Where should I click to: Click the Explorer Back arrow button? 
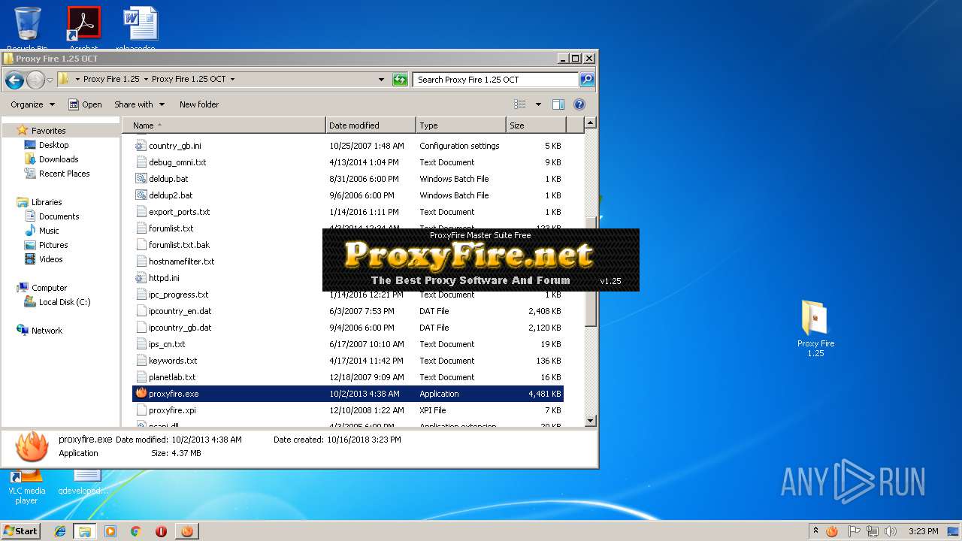click(14, 80)
